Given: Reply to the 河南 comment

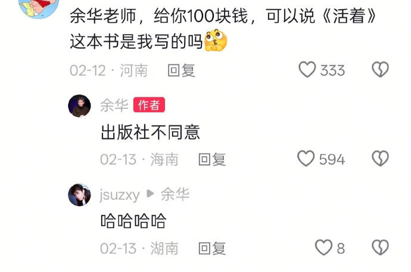Looking at the screenshot, I should [182, 70].
